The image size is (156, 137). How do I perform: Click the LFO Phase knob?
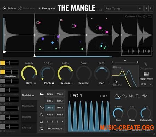[x=132, y=113]
